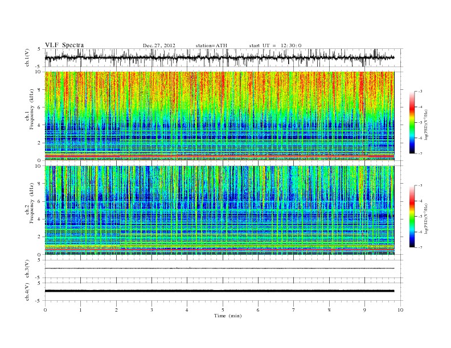Screen dimensions: 451x348
Task: Click the -3 label on ch.1 color bar
Action: coord(420,92)
